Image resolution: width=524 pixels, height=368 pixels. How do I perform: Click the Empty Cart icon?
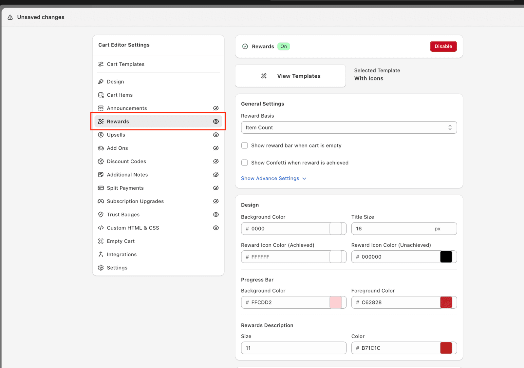(101, 241)
